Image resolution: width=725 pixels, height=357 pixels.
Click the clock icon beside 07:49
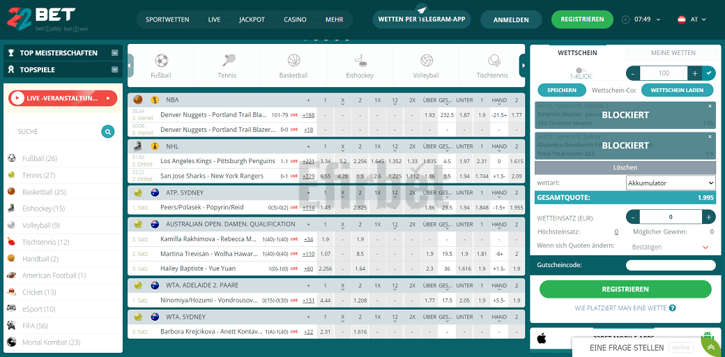626,20
